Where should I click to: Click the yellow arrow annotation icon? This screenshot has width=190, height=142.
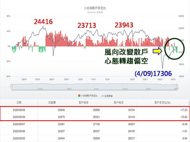tap(157, 51)
